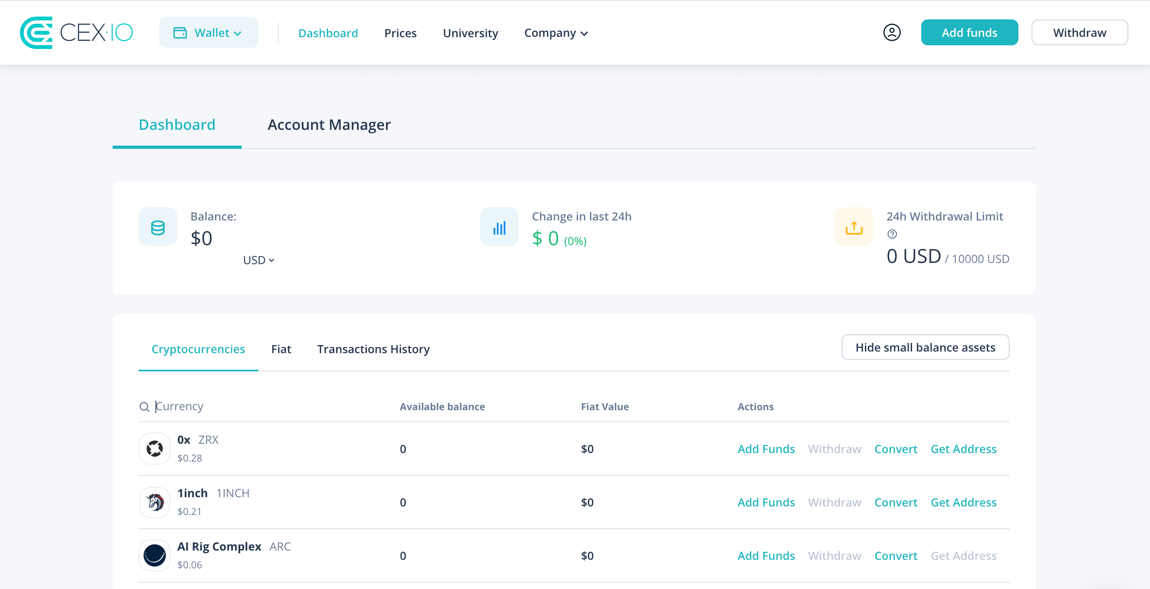Click the $0.06 price under AI Rig Complex

pos(189,565)
